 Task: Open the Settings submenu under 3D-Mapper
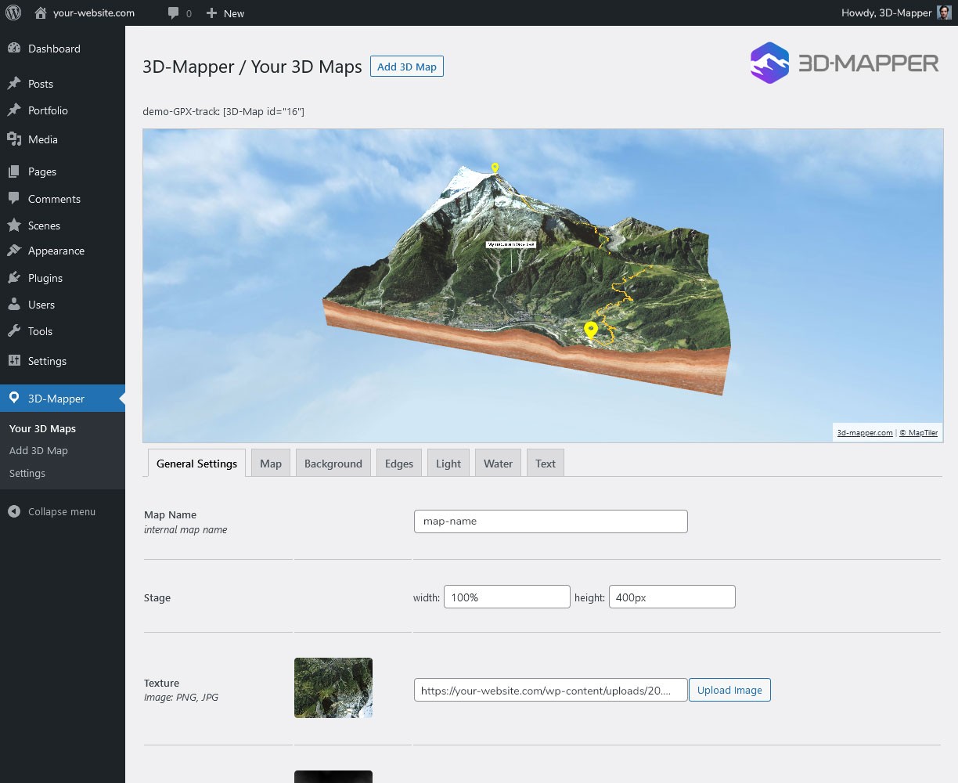pyautogui.click(x=27, y=473)
